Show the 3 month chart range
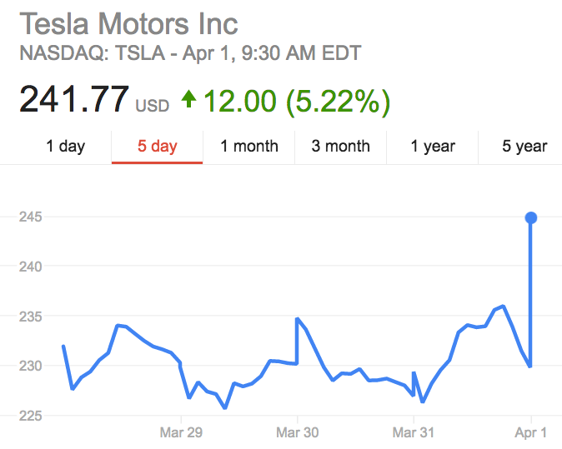Viewport: 562px width, 449px height. pos(340,147)
